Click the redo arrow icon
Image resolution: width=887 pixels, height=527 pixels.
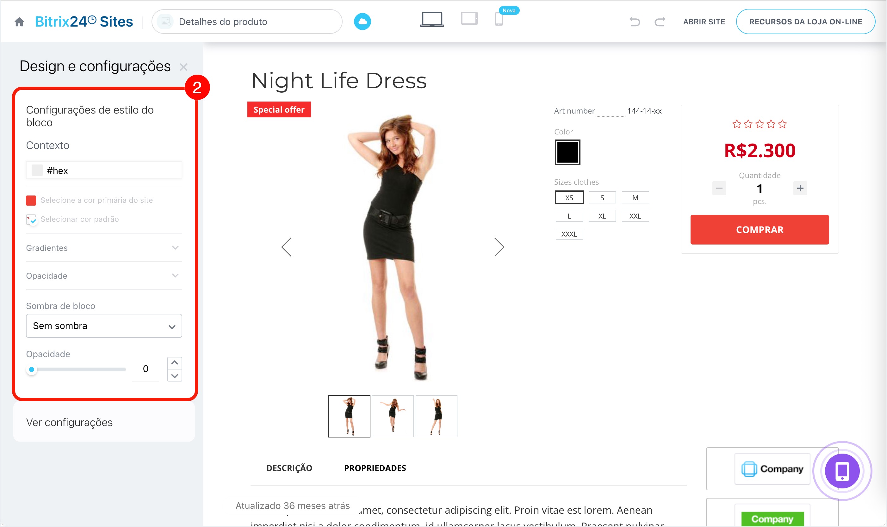click(x=660, y=22)
